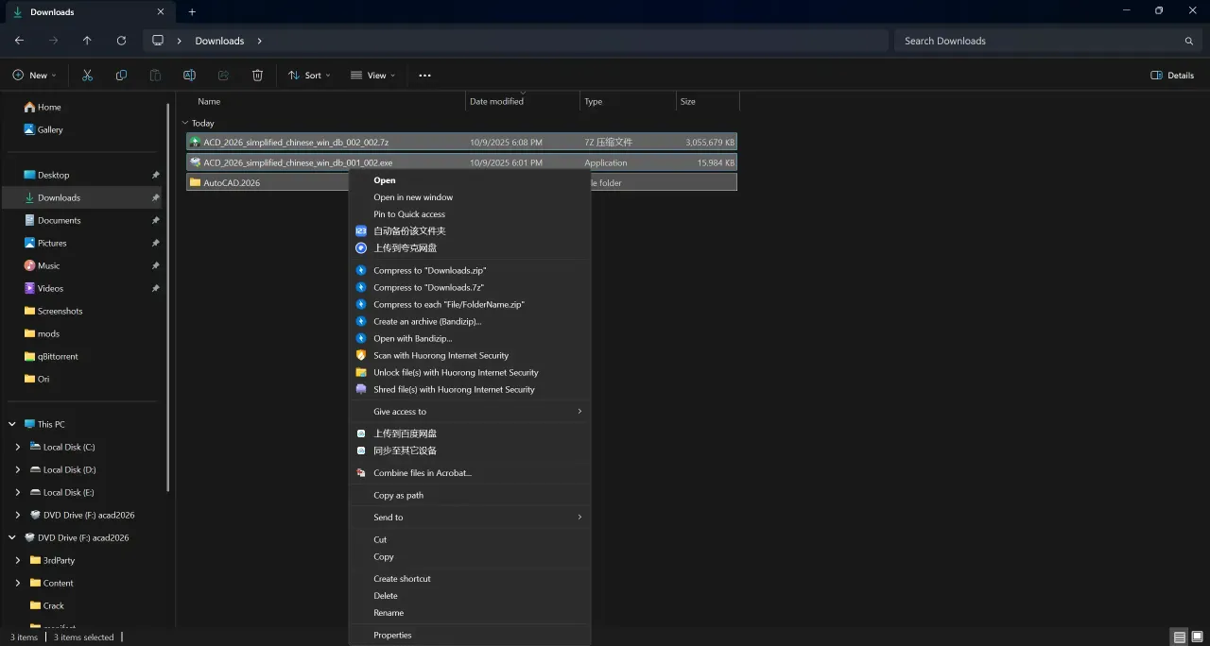This screenshot has height=646, width=1210.
Task: Select Properties in the context menu
Action: pos(470,635)
